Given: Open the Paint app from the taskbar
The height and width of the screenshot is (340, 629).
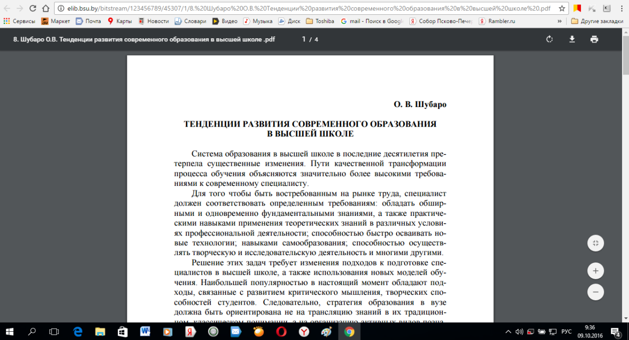Looking at the screenshot, I should coord(326,332).
